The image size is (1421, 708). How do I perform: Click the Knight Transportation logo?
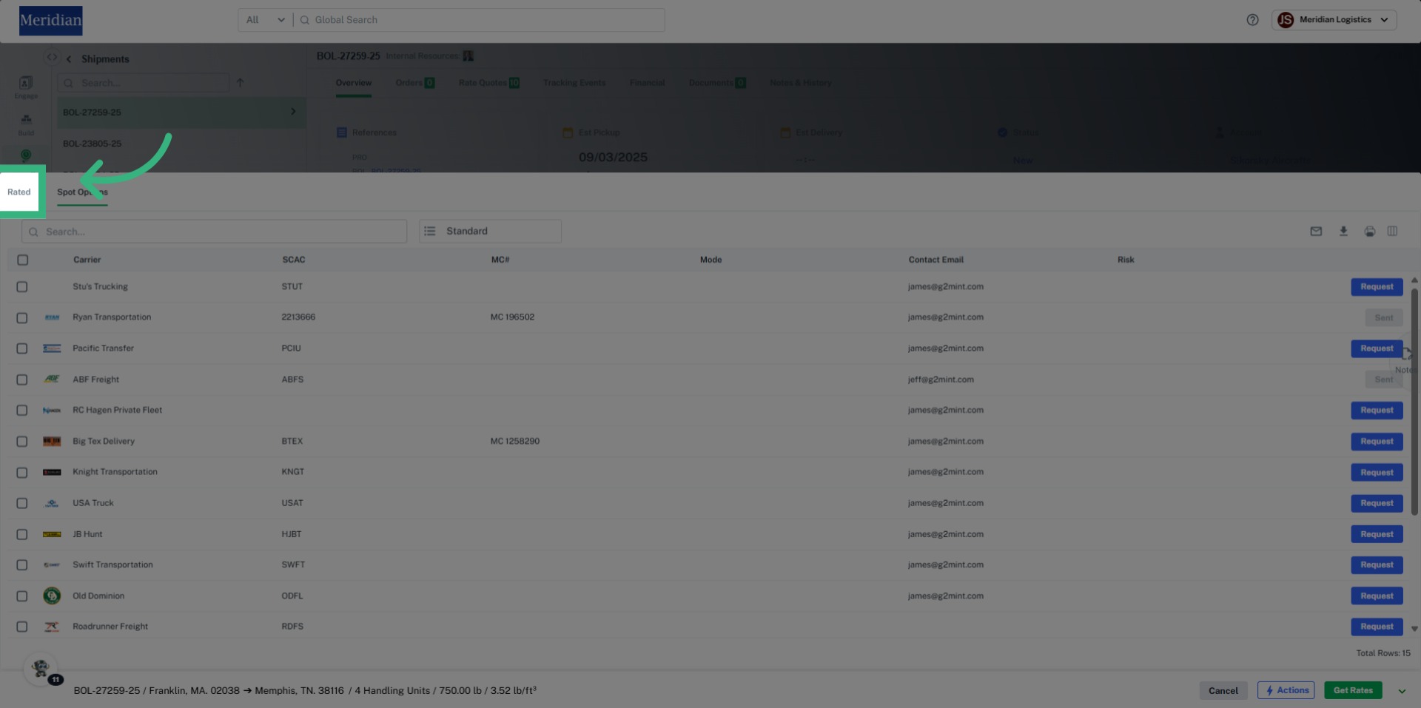(x=52, y=472)
